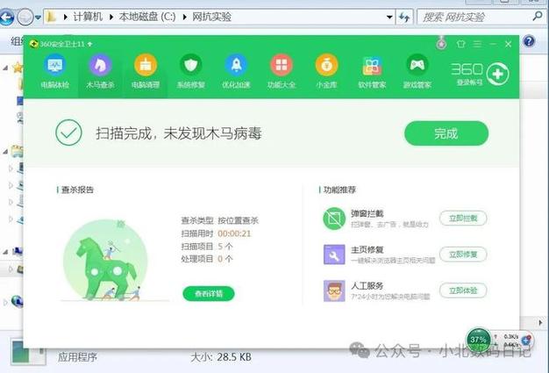Click the 查看详情 view details button

point(209,293)
